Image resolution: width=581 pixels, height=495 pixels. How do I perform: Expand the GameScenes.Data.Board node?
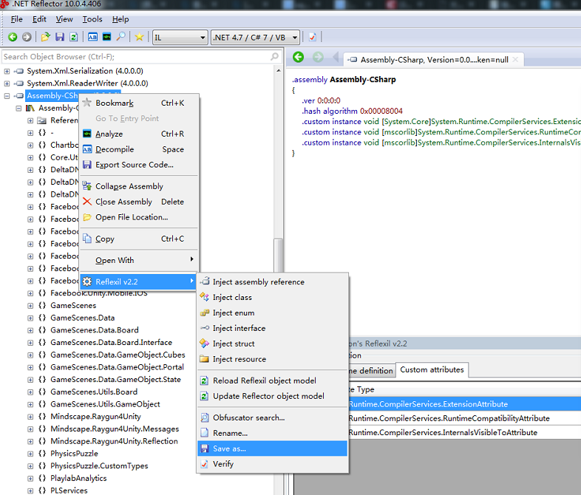tap(30, 330)
